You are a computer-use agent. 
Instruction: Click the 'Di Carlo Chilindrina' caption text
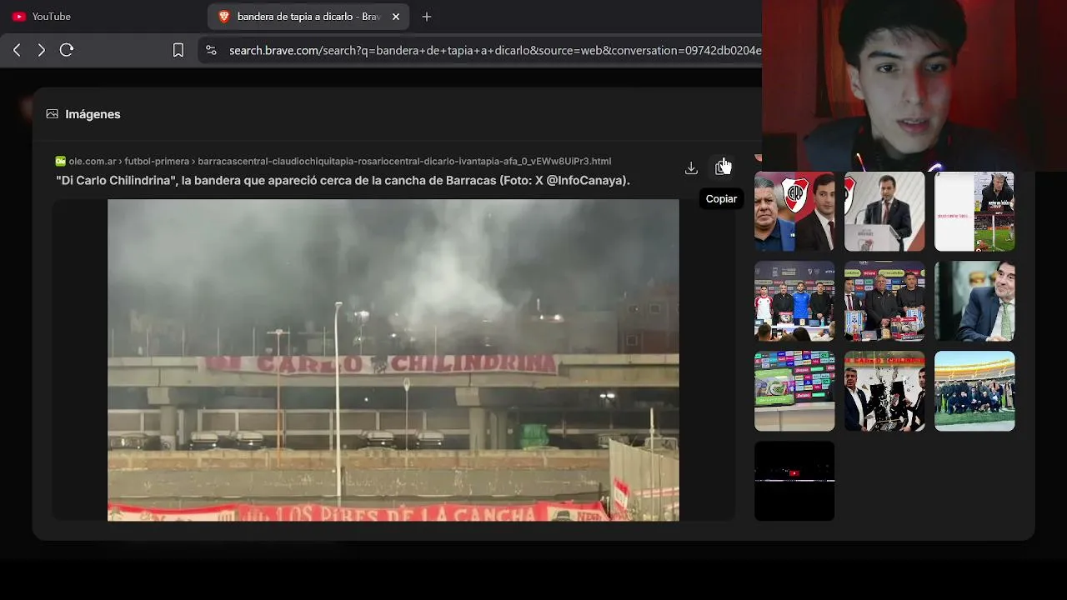[x=343, y=180]
